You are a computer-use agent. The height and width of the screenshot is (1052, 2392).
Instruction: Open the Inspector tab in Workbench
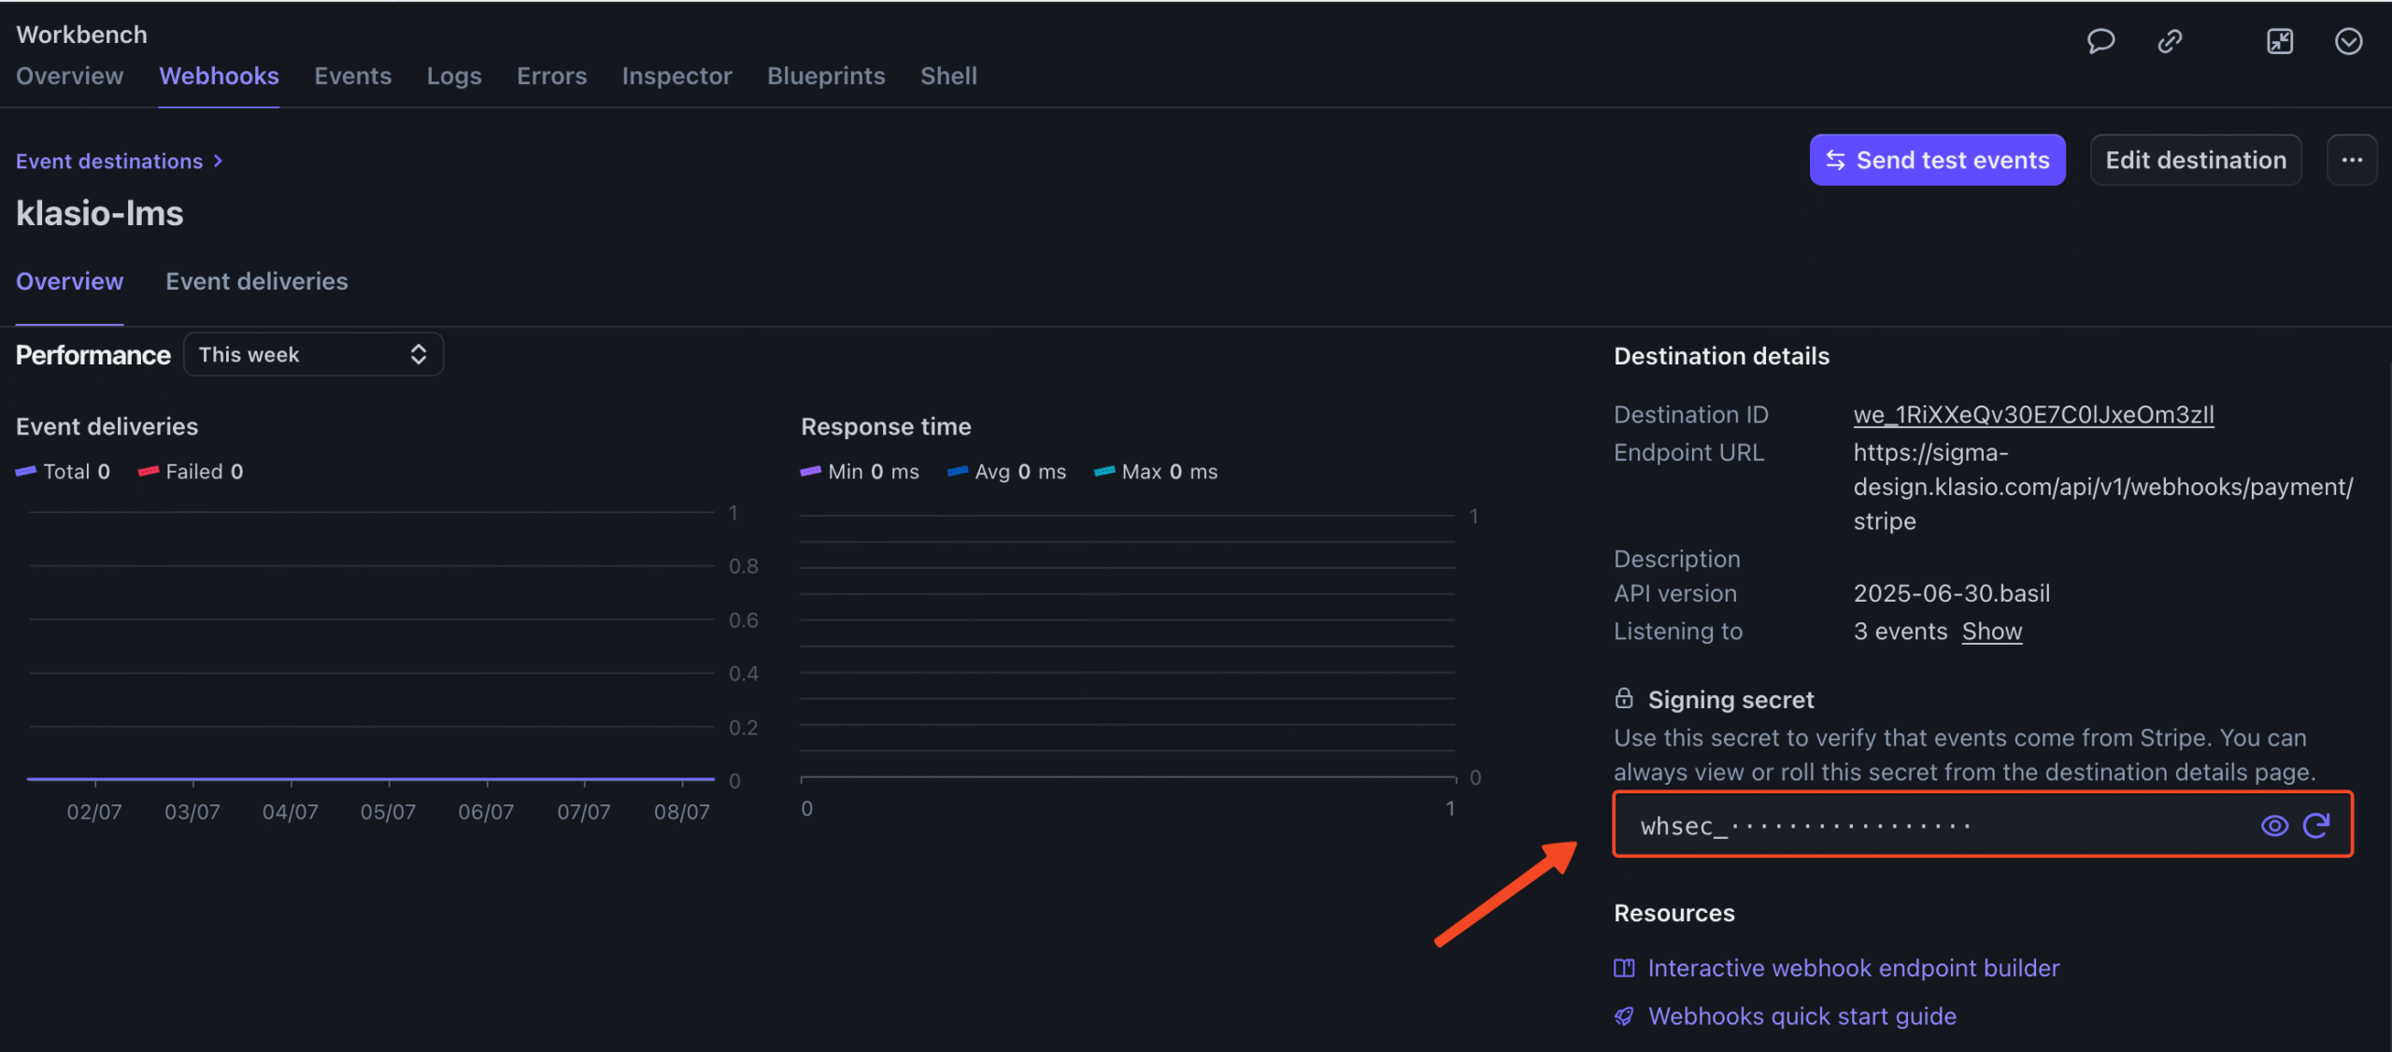coord(676,76)
